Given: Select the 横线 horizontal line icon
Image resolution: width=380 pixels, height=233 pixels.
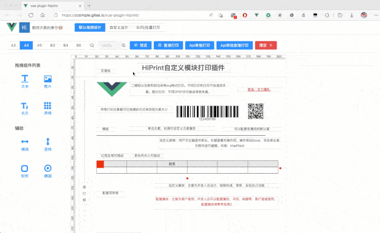Looking at the screenshot, I should (x=25, y=142).
